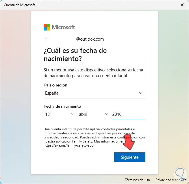Click the @outlook.com account text
This screenshot has height=184, width=189.
click(x=90, y=39)
